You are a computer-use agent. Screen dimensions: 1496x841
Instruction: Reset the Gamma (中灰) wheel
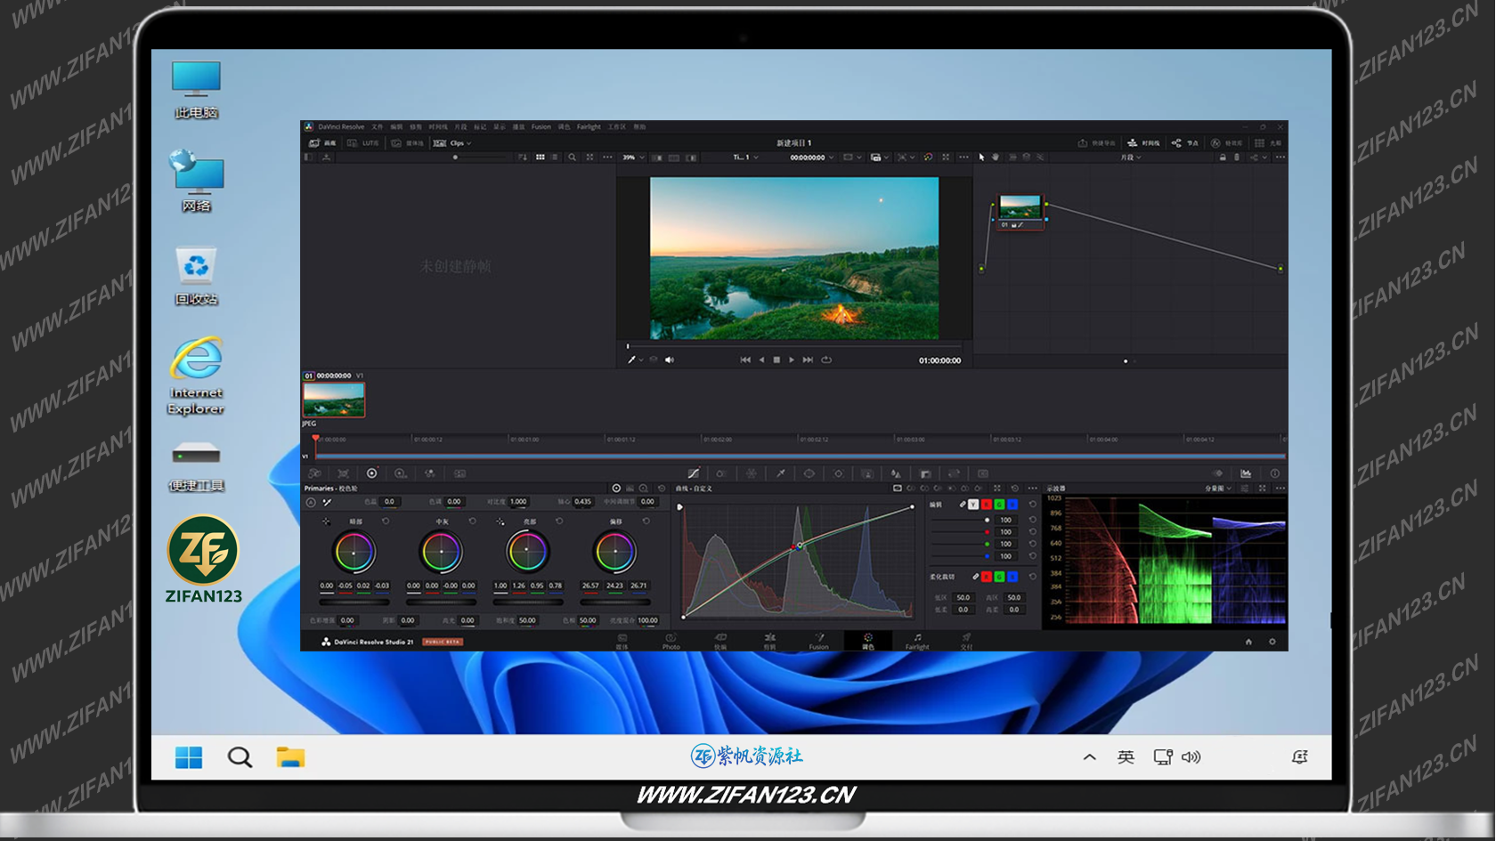click(x=472, y=521)
